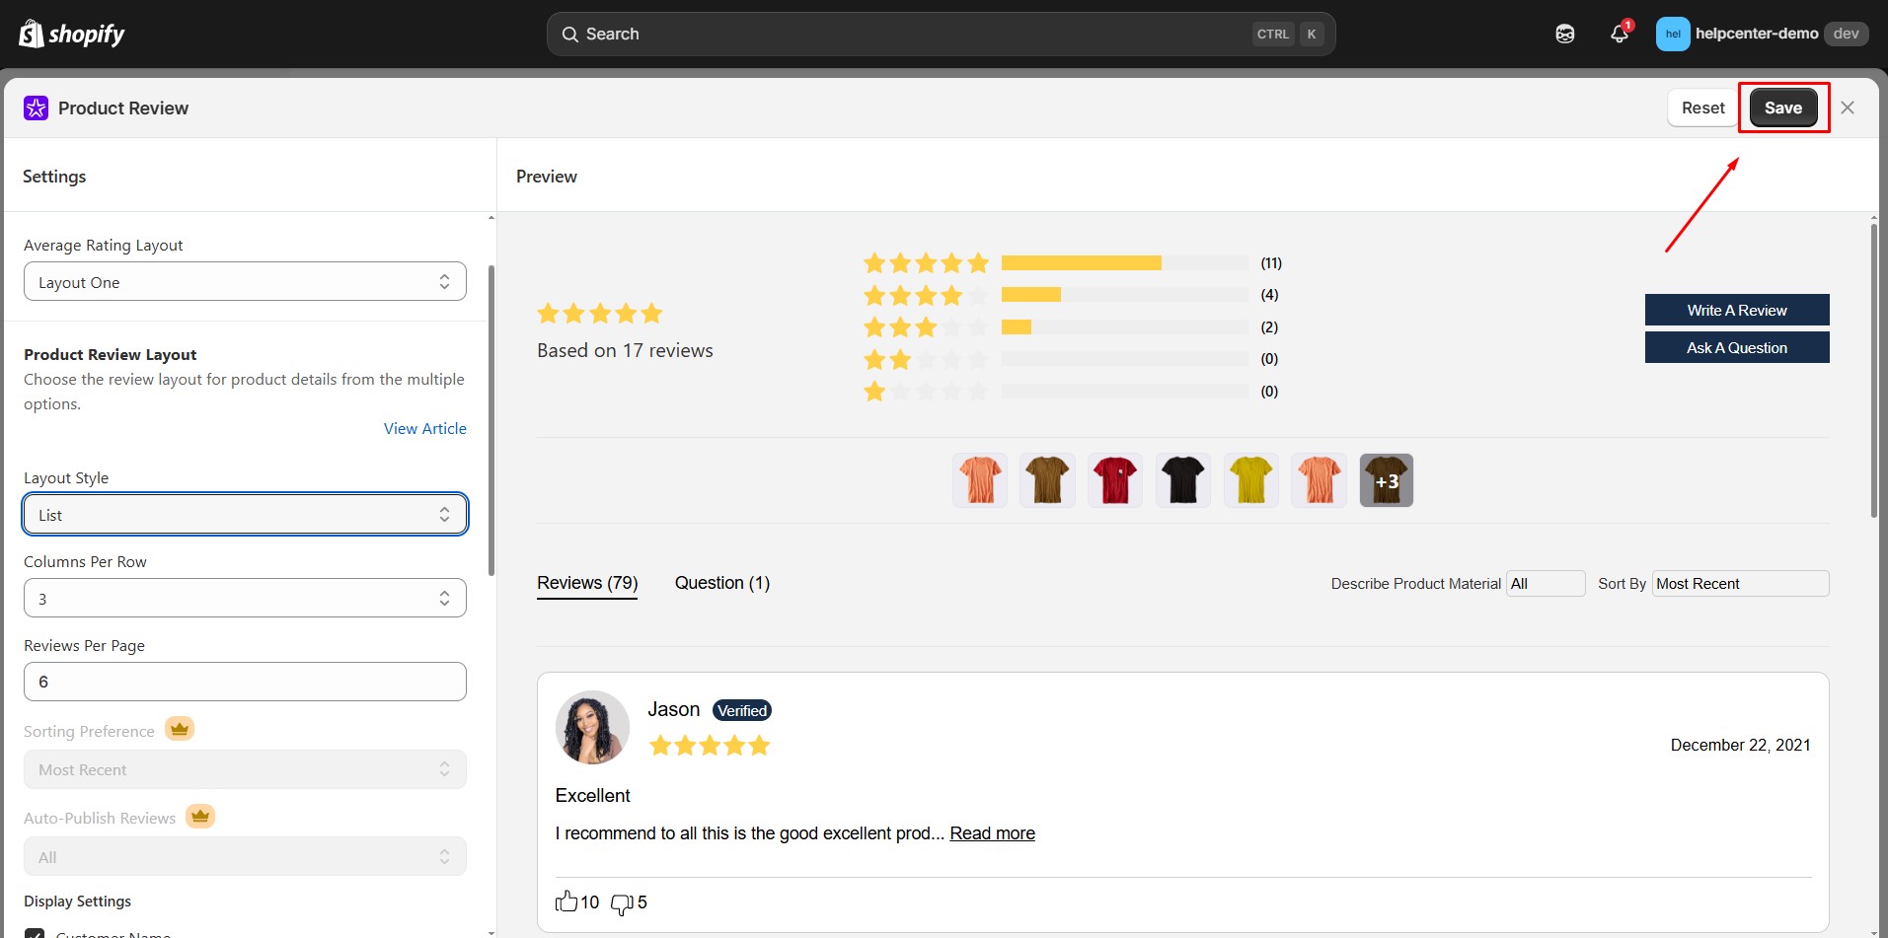The image size is (1888, 938).
Task: Click the Reviews Per Page field
Action: pyautogui.click(x=245, y=682)
